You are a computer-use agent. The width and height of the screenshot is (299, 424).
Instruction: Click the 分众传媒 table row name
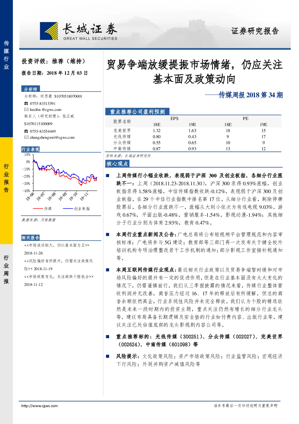[x=122, y=143]
